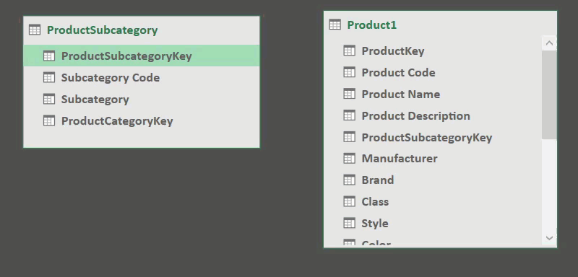
Task: Click the Product1 scrollbar up arrow
Action: tap(549, 43)
